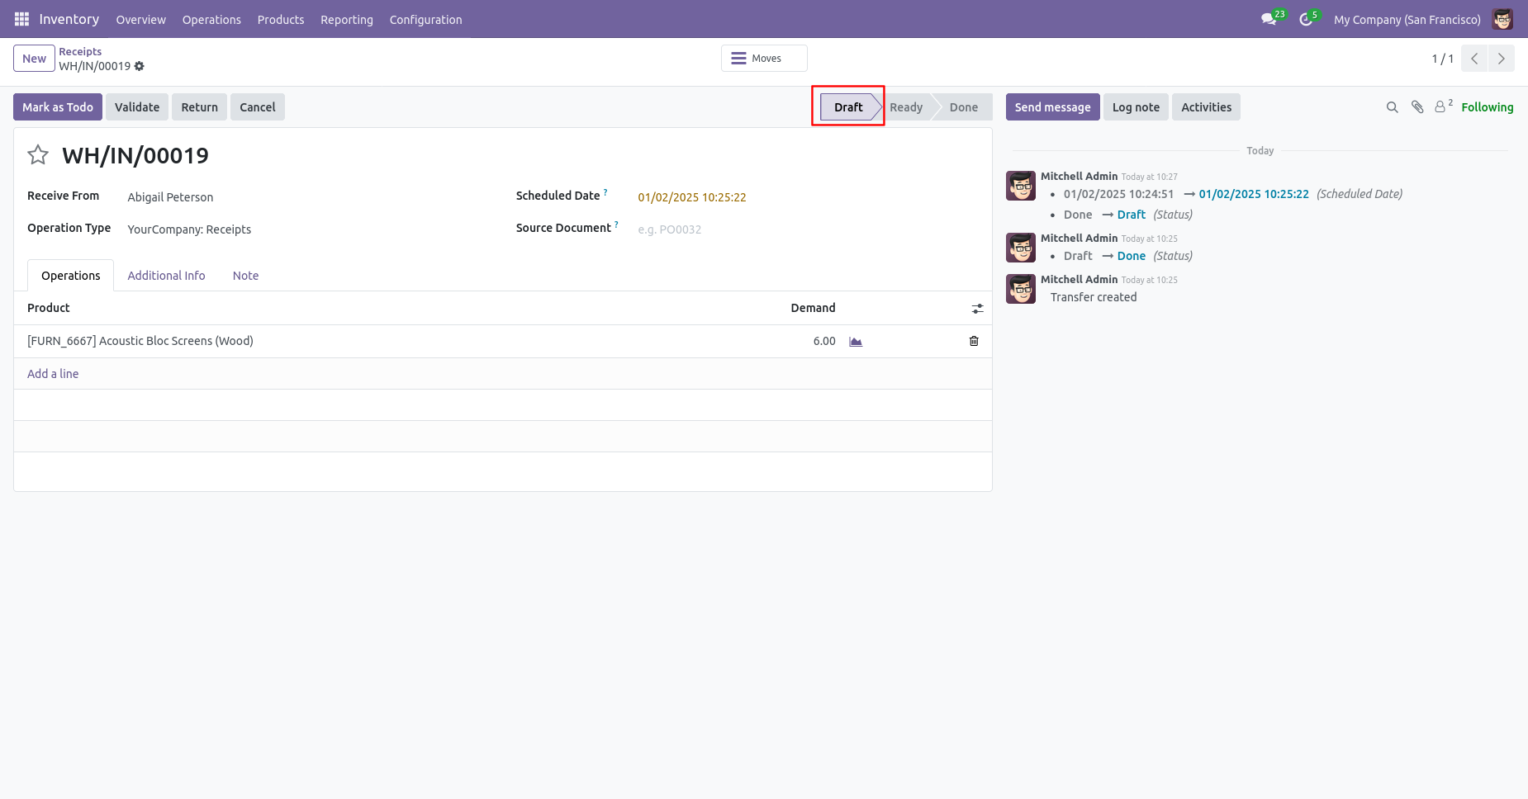The width and height of the screenshot is (1528, 799).
Task: Open the Configuration menu
Action: coord(425,20)
